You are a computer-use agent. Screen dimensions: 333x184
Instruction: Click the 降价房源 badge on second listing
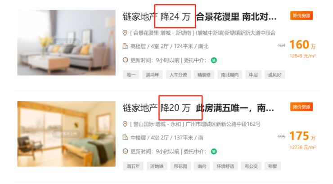301,107
